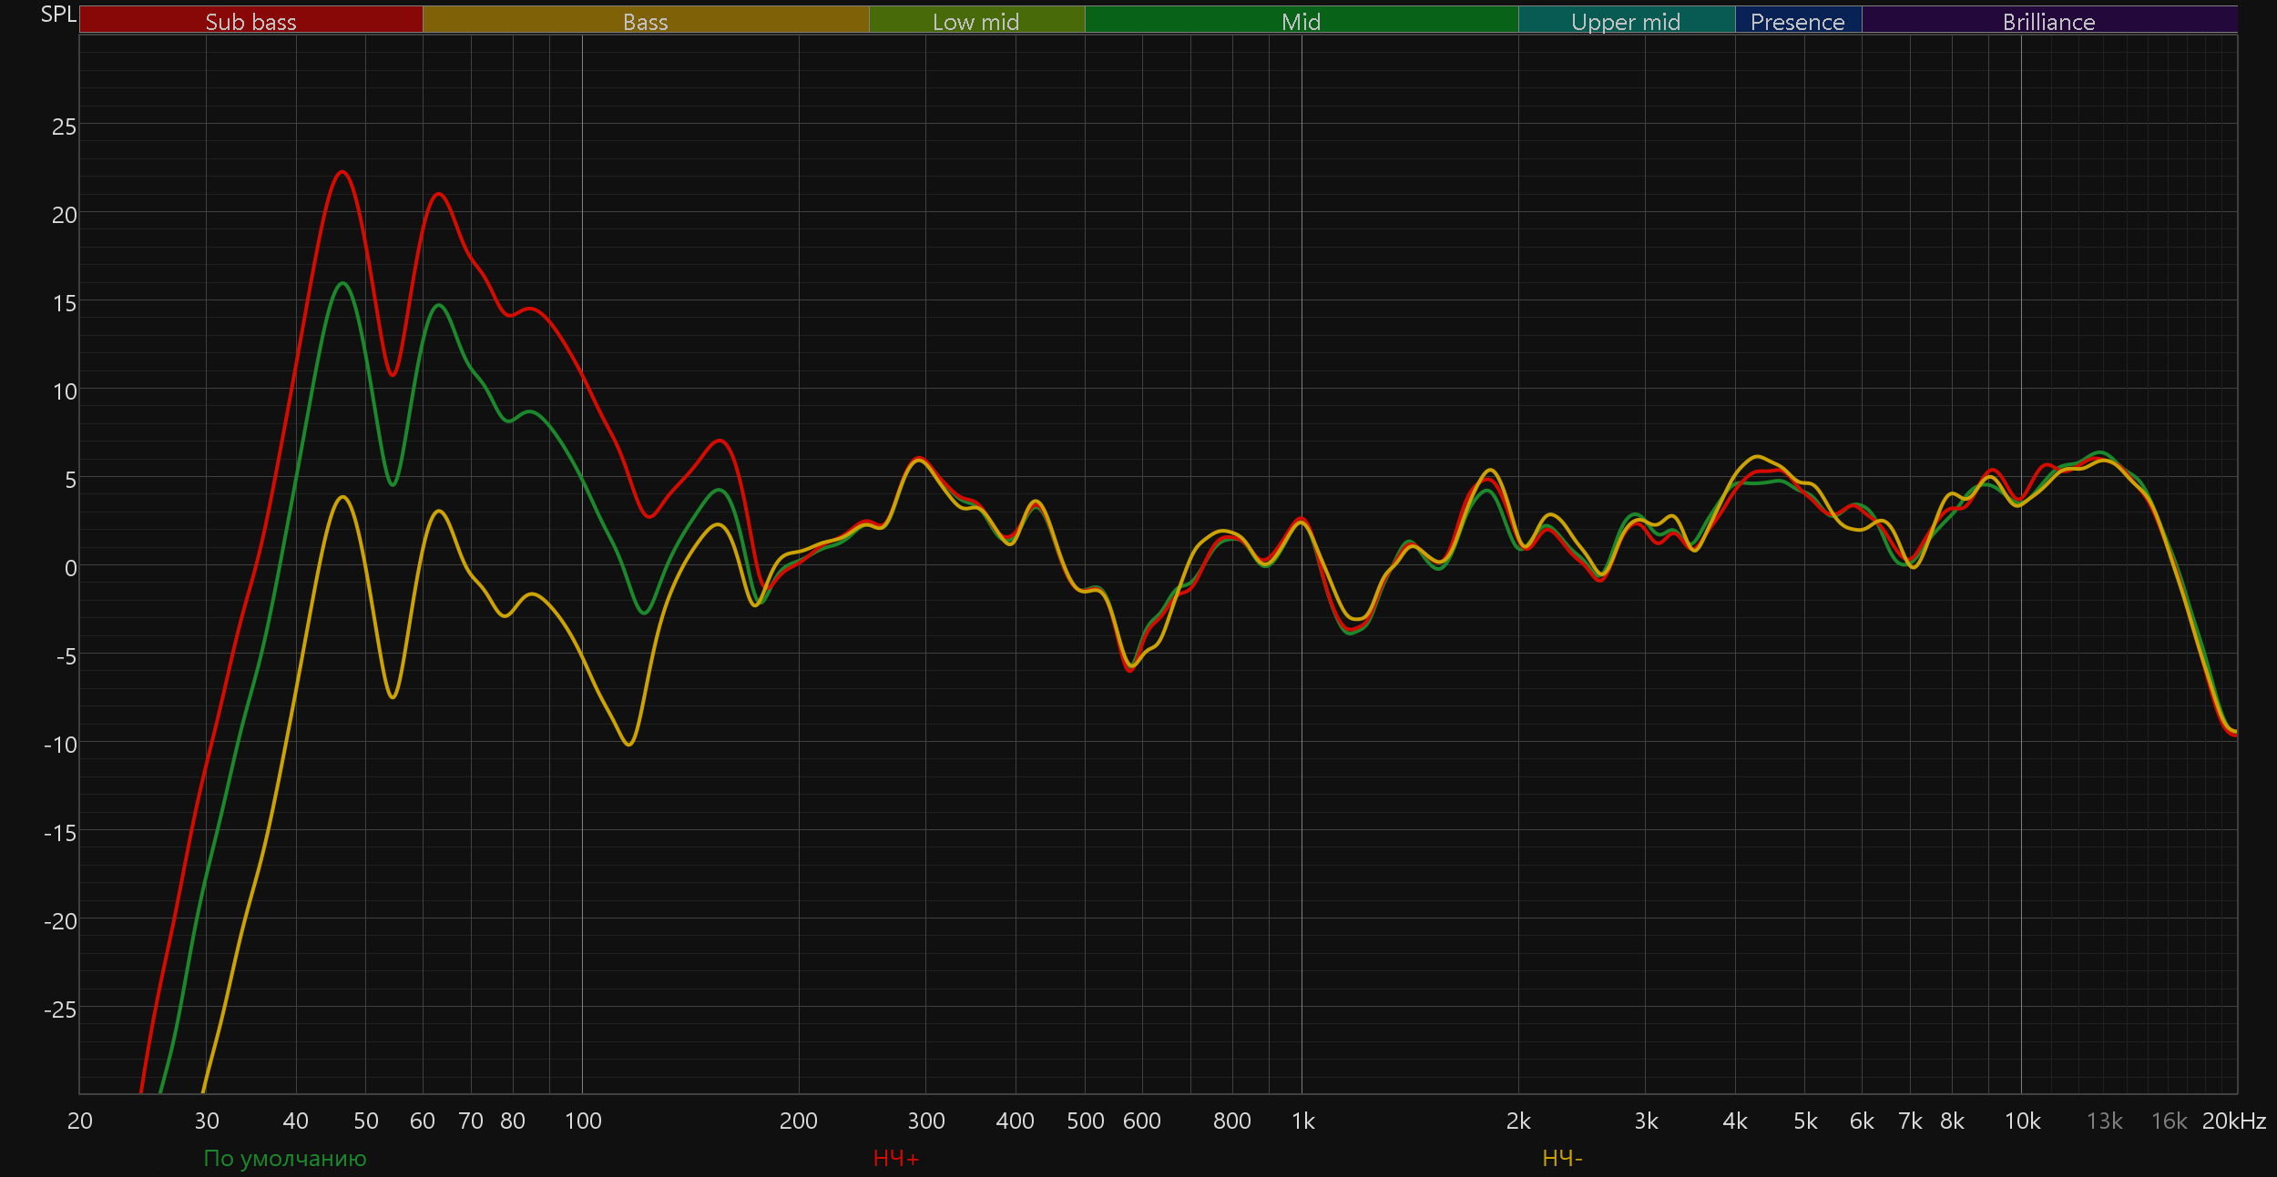This screenshot has width=2277, height=1177.
Task: Click the 20 Hz frequency axis label
Action: [80, 1121]
